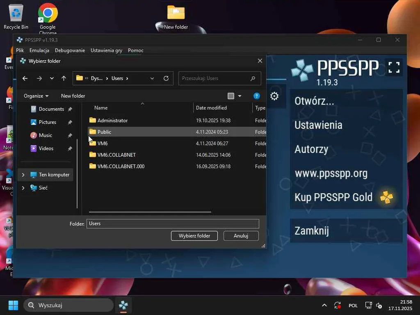This screenshot has width=420, height=315.
Task: Open the clock showing 21:58
Action: [400, 305]
